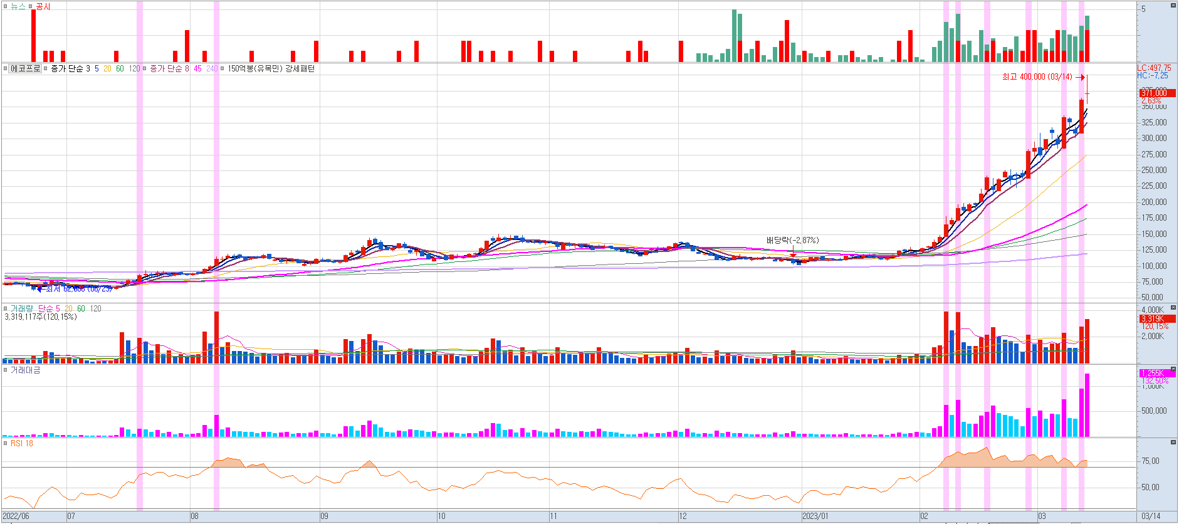
Task: Close the 뉴스/공시 news panel
Action: pyautogui.click(x=1173, y=6)
